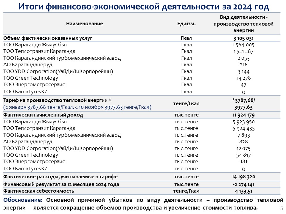
Task: Select the value 828 for АО Караганданеруд
Action: [x=243, y=141]
